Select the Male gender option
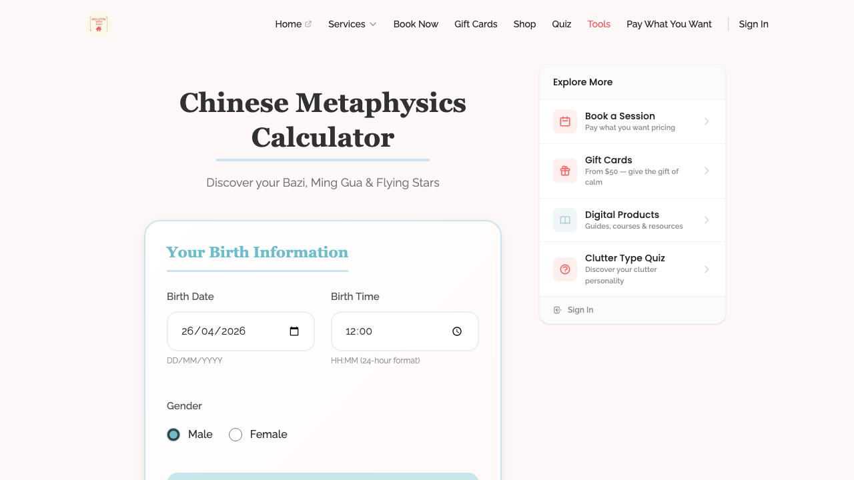 pos(173,434)
